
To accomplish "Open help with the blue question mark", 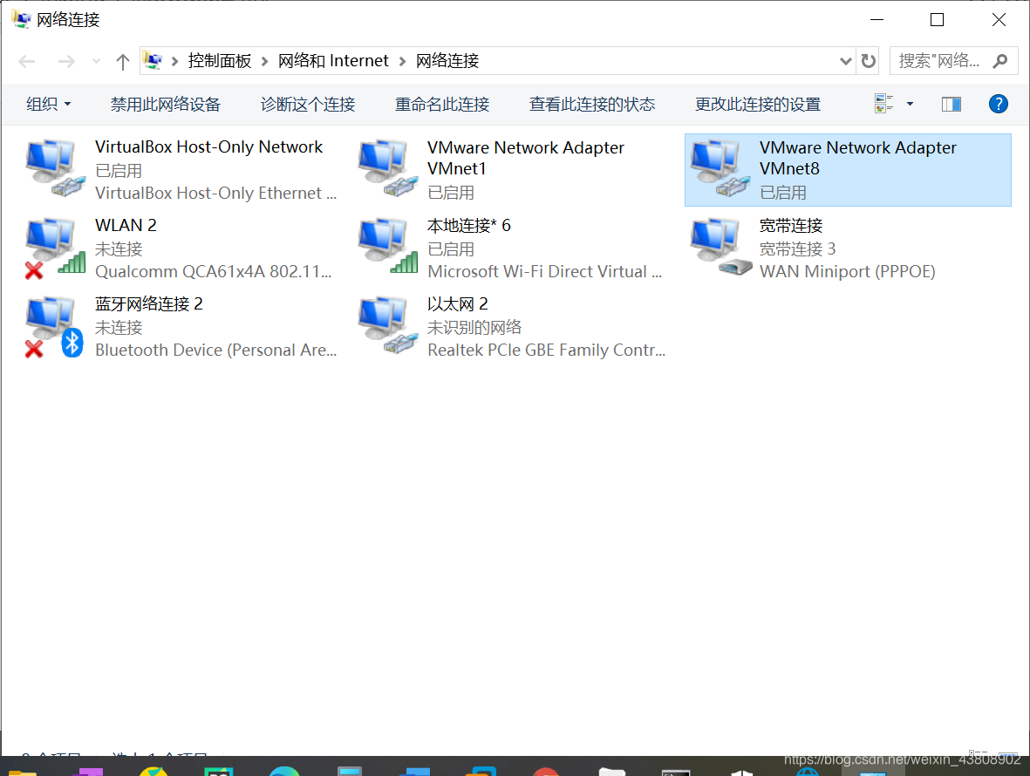I will 998,104.
